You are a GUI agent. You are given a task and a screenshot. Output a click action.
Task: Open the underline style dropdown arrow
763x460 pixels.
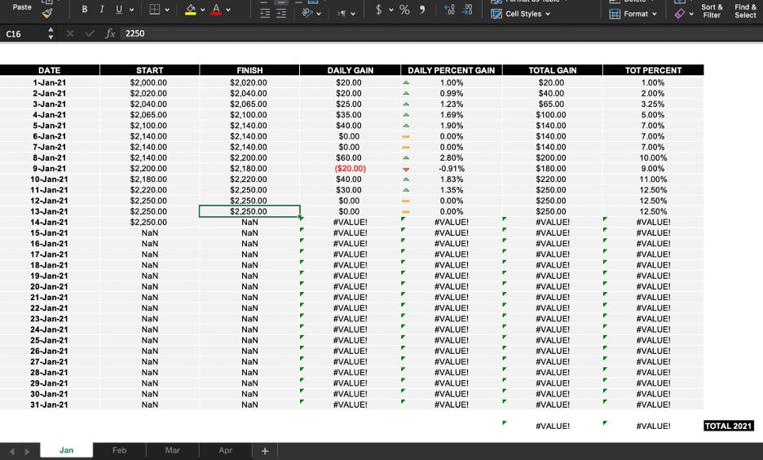point(131,10)
